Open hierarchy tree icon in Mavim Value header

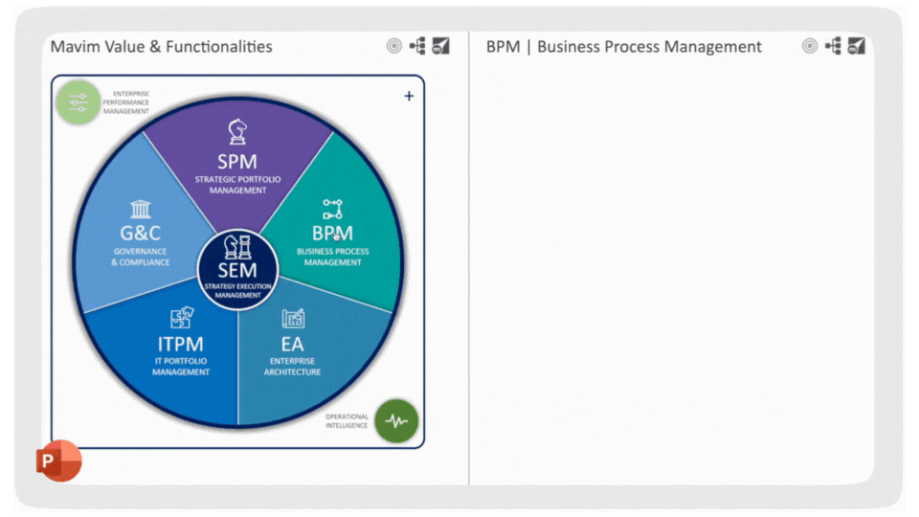417,46
